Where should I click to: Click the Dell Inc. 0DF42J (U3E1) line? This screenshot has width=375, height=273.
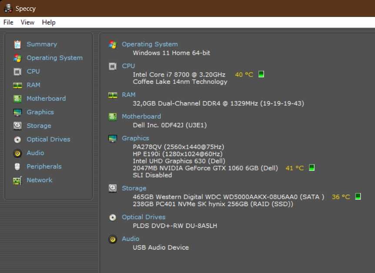(x=170, y=125)
